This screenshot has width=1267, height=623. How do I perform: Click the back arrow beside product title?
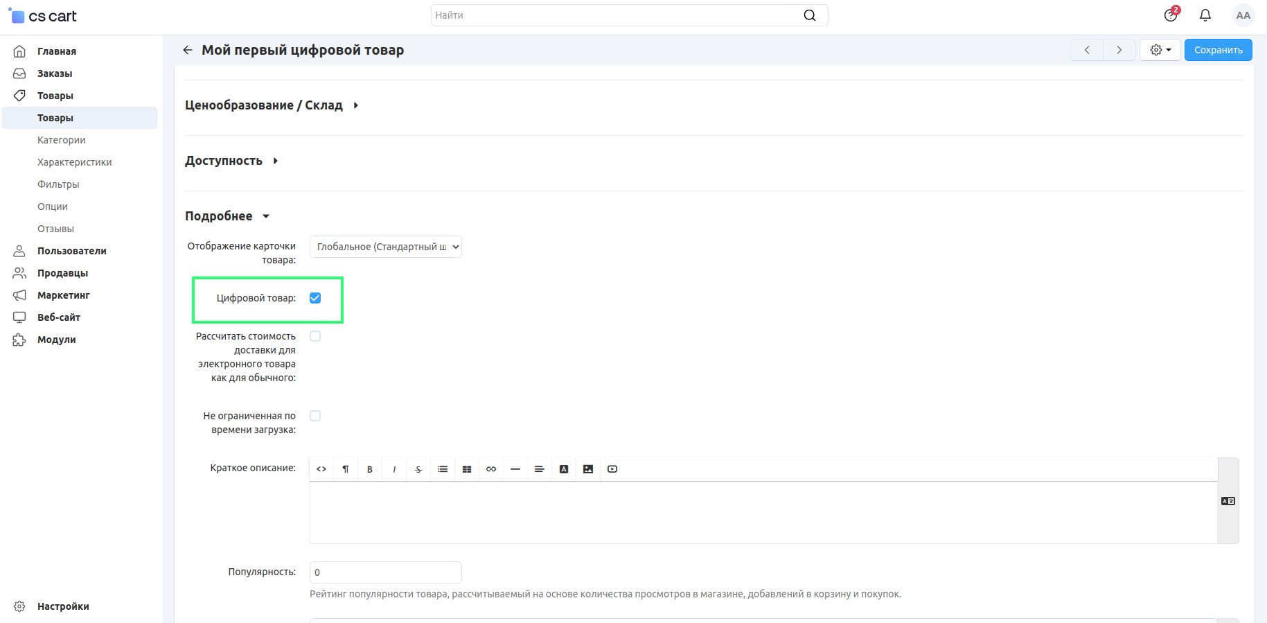coord(188,50)
